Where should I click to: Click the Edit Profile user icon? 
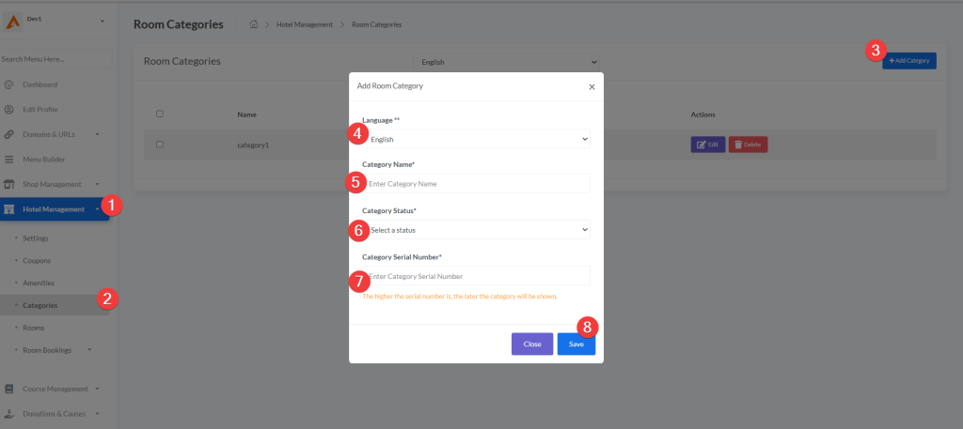pyautogui.click(x=9, y=109)
